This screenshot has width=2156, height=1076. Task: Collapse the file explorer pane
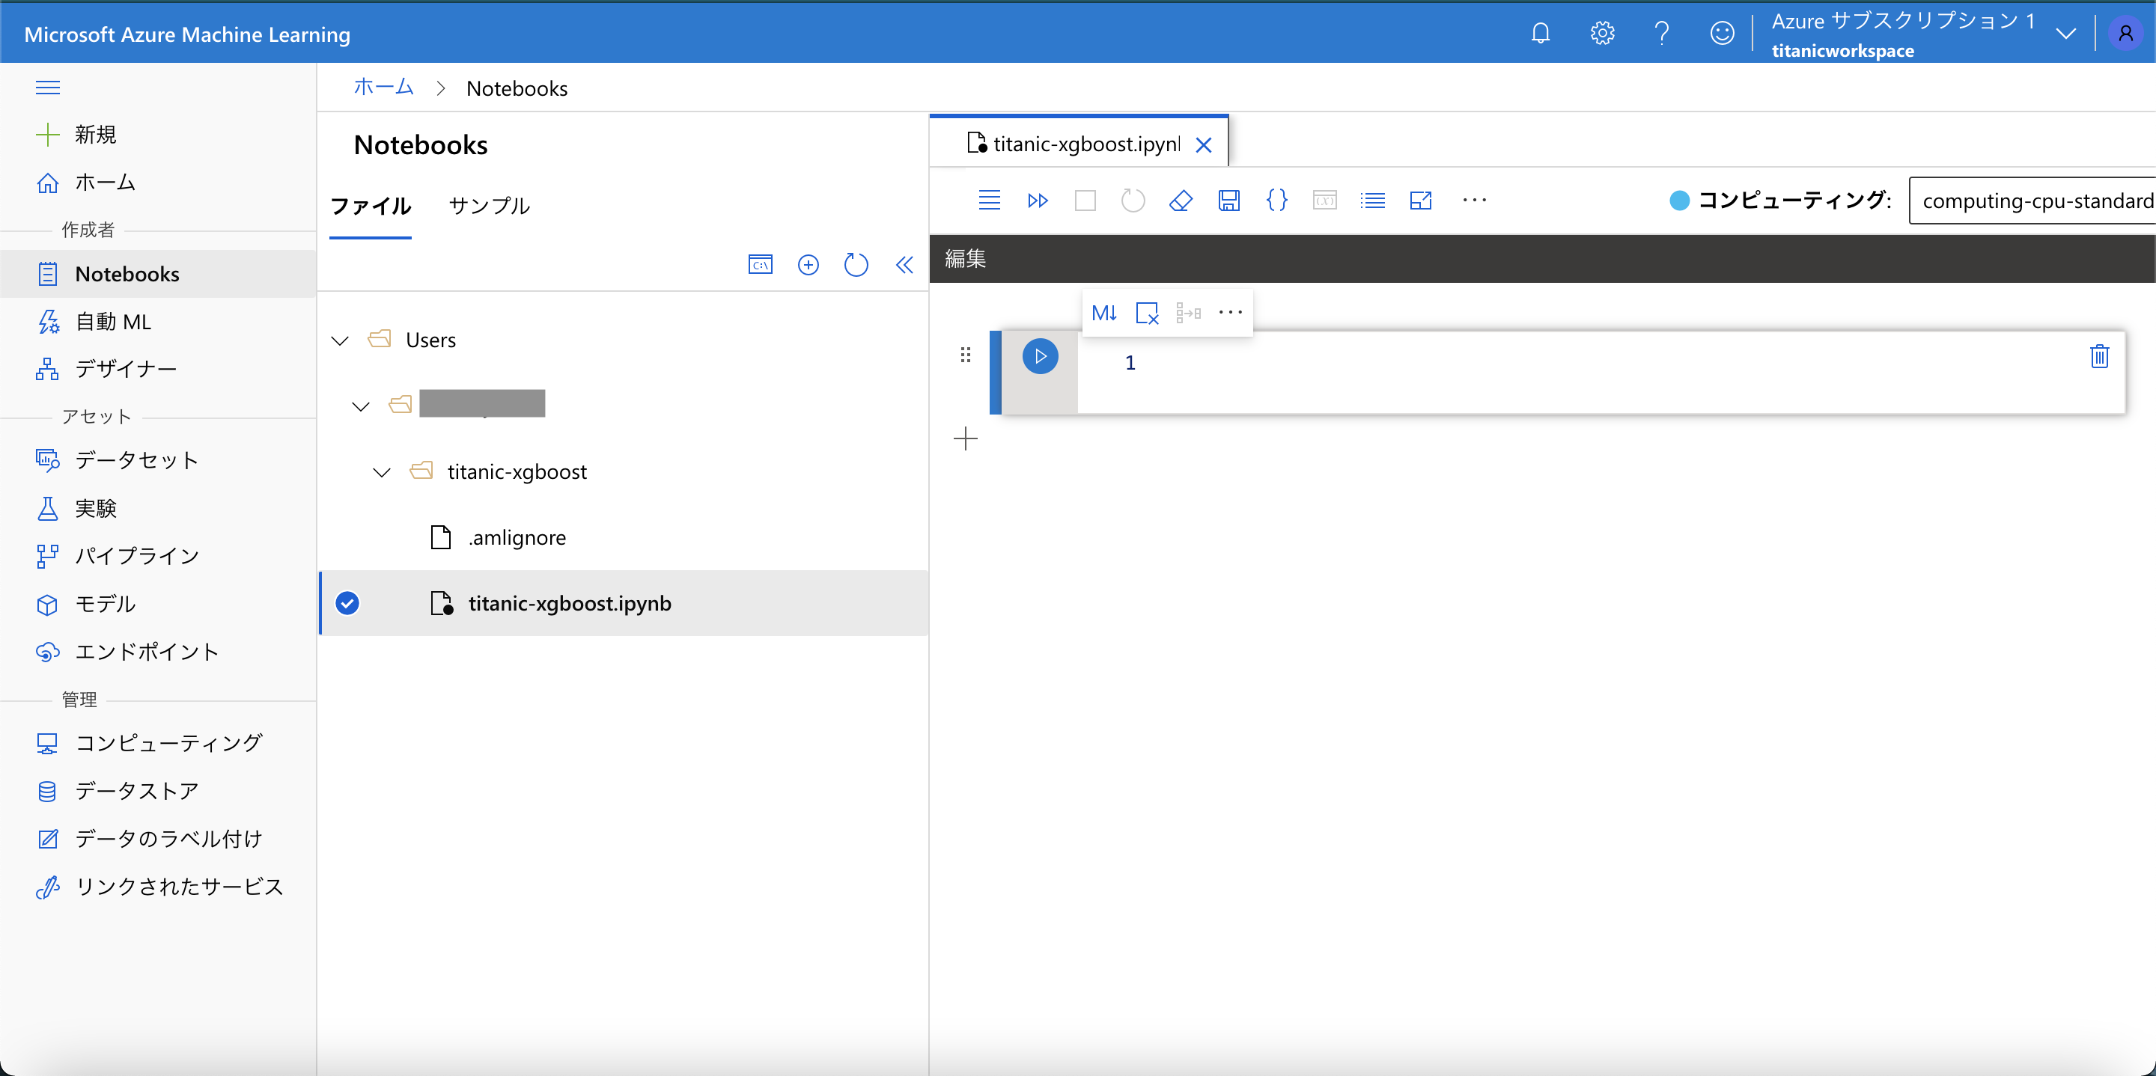(x=904, y=265)
